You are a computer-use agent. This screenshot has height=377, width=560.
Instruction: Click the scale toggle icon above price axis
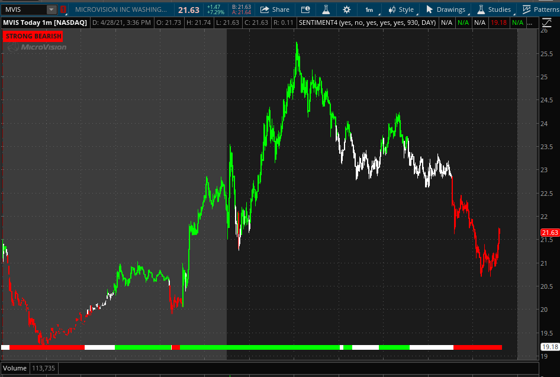546,23
